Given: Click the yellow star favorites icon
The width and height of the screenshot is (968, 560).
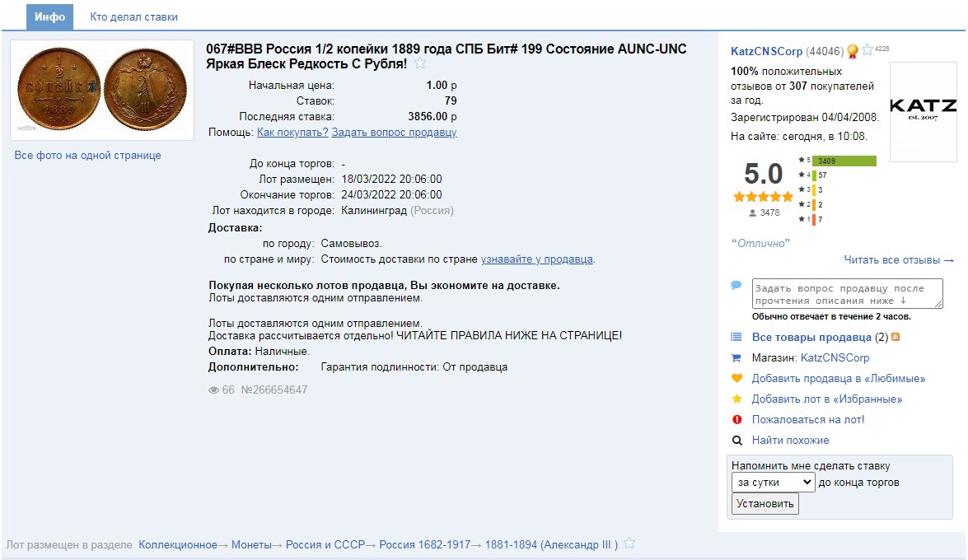Looking at the screenshot, I should 737,399.
